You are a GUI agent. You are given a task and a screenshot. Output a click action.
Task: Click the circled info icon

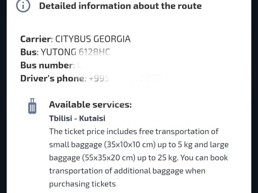click(23, 6)
